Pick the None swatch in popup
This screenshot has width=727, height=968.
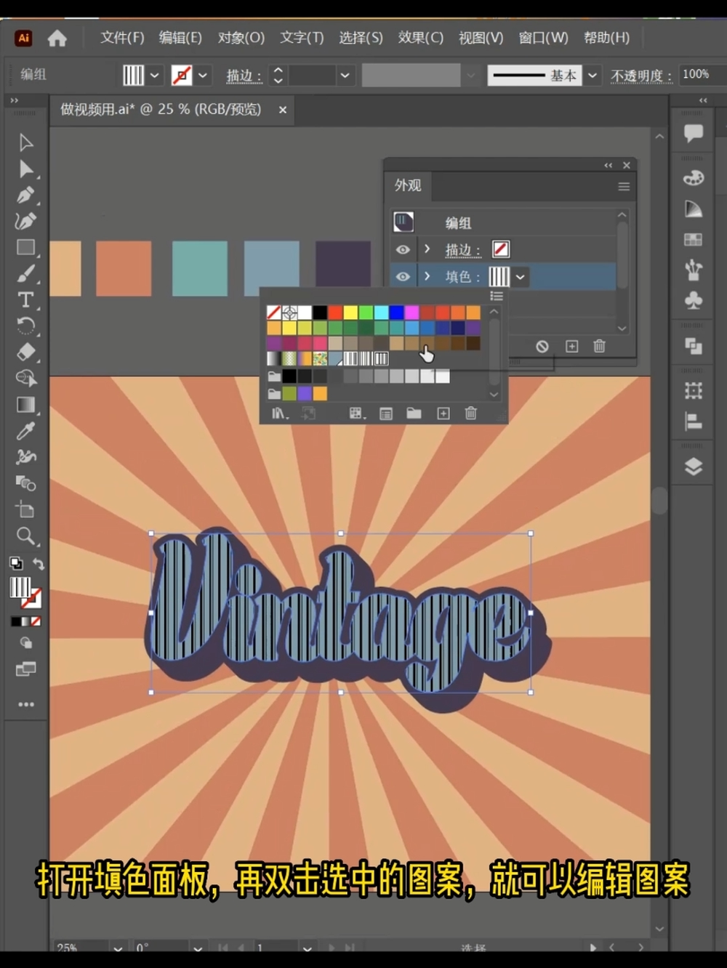coord(273,312)
